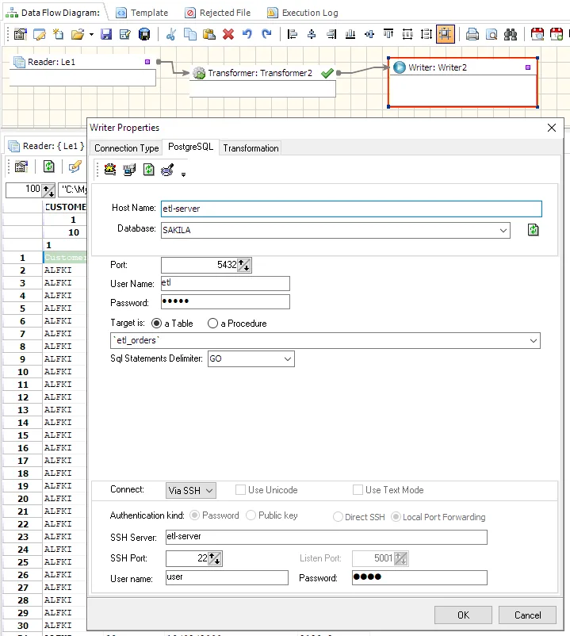Click the Save As icon with the pencil
570x636 pixels.
click(x=125, y=34)
